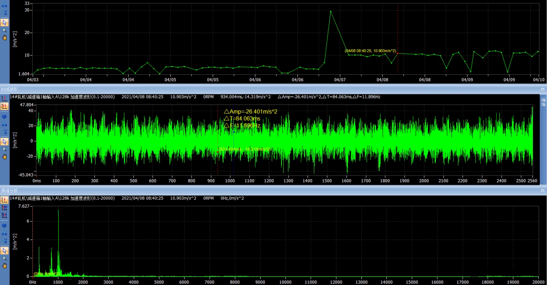
Task: Enable single cursor mode in time waveform panel
Action: [5, 98]
